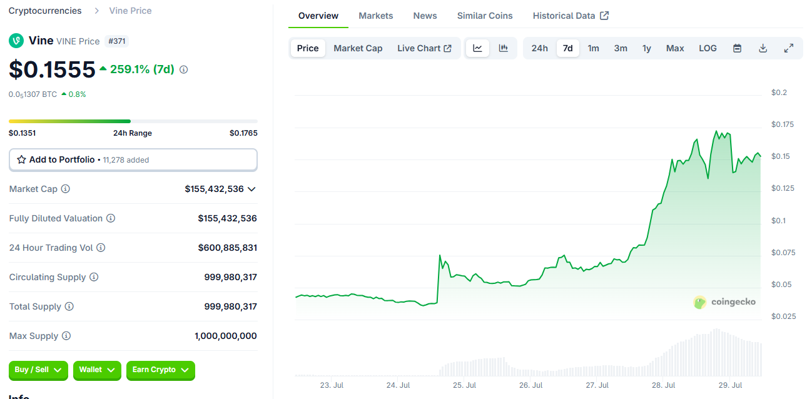Viewport: 812px width, 399px height.
Task: Show Total Supply info icon
Action: 69,306
